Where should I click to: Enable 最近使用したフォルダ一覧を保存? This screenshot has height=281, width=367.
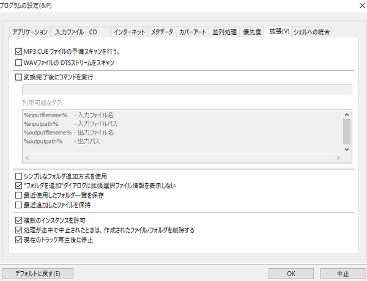point(18,195)
